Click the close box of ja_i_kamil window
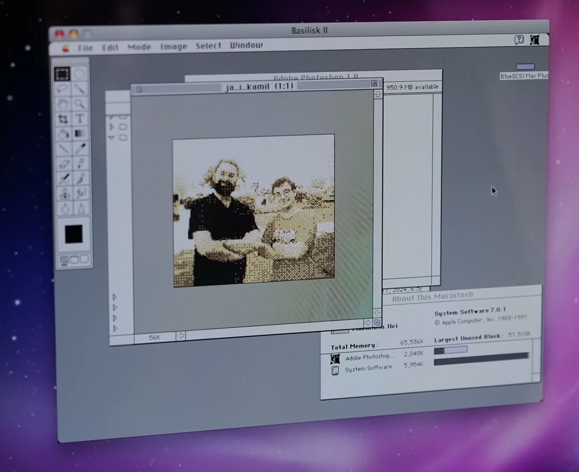The height and width of the screenshot is (472, 579). [x=139, y=90]
